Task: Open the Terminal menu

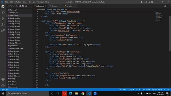Action: pyautogui.click(x=40, y=2)
